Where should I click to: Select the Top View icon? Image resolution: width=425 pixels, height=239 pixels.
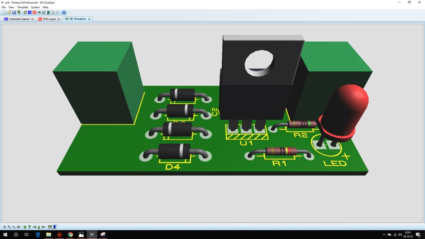click(25, 227)
